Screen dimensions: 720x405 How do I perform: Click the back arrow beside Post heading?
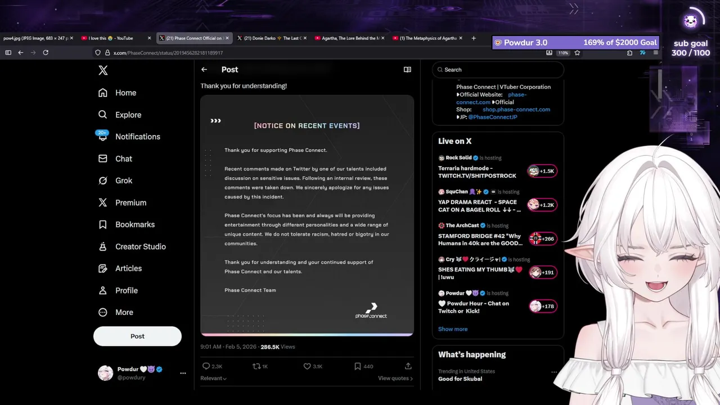[x=204, y=70]
